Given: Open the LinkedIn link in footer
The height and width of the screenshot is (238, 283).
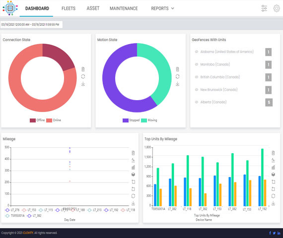Looking at the screenshot, I should (279, 233).
